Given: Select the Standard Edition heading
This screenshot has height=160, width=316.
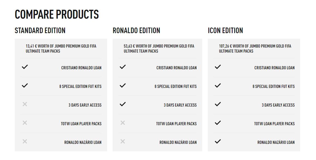Looking at the screenshot, I should pyautogui.click(x=40, y=30).
